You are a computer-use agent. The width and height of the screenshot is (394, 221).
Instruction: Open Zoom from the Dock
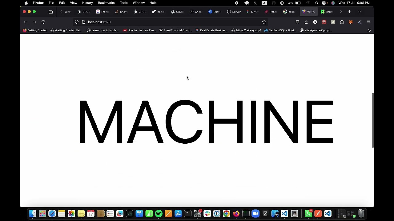click(255, 214)
